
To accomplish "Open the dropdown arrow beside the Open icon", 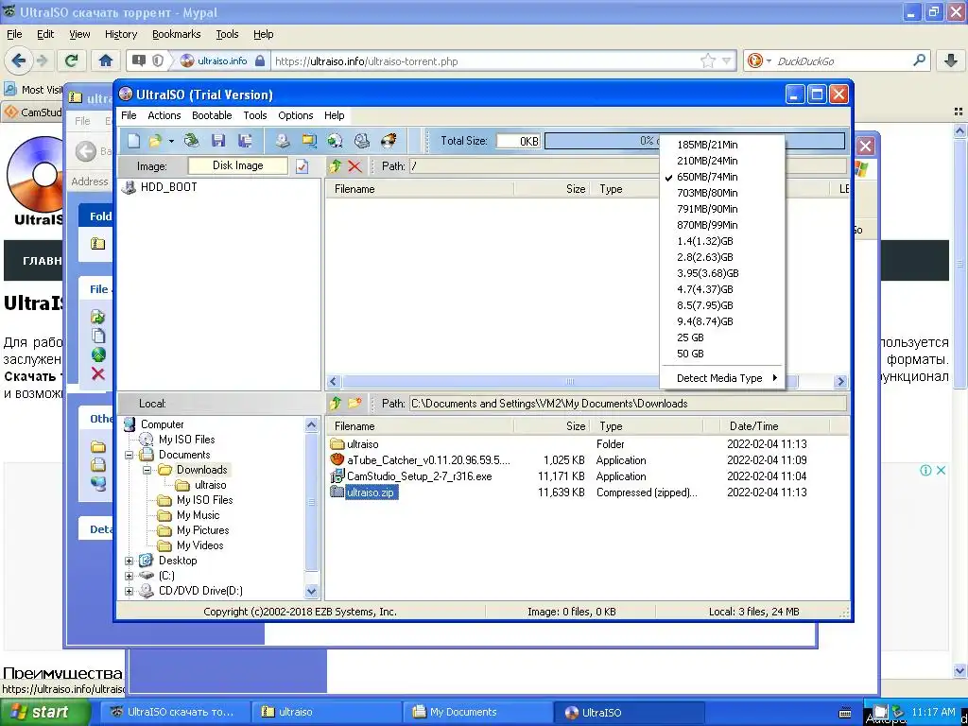I will (x=171, y=142).
